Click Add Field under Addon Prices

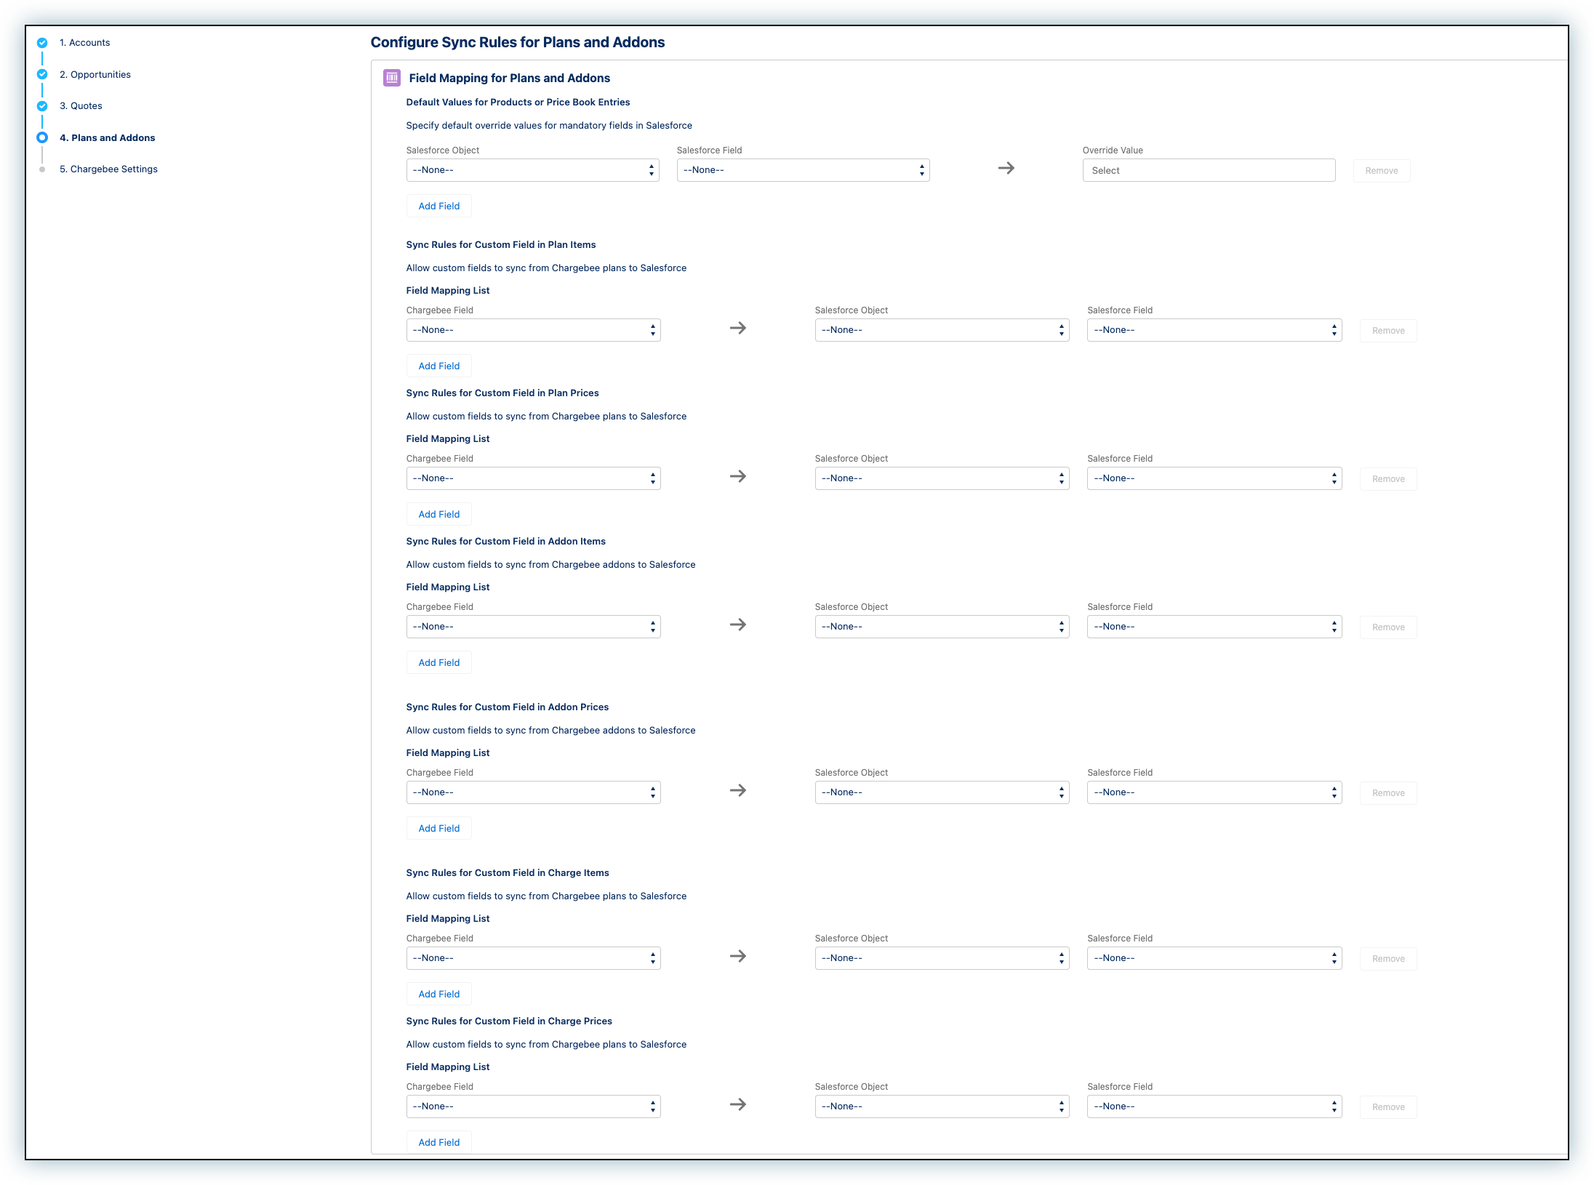pos(439,828)
